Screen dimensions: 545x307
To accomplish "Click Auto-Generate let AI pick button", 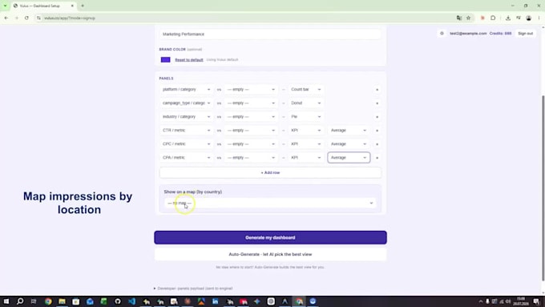I will (x=270, y=254).
